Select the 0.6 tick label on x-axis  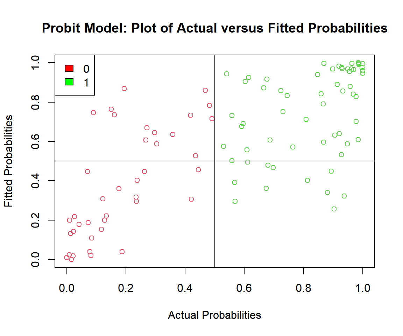(244, 289)
